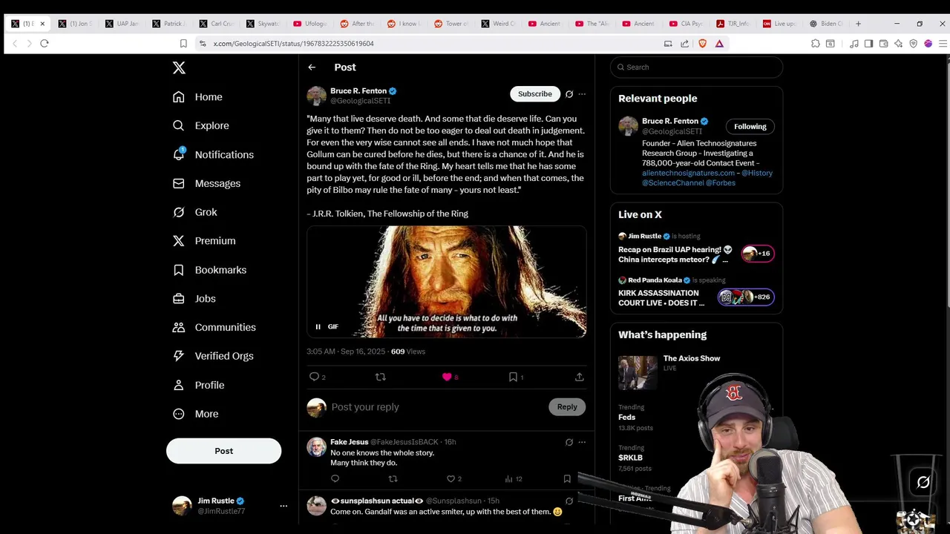Click the browser address bar URL

click(x=293, y=44)
